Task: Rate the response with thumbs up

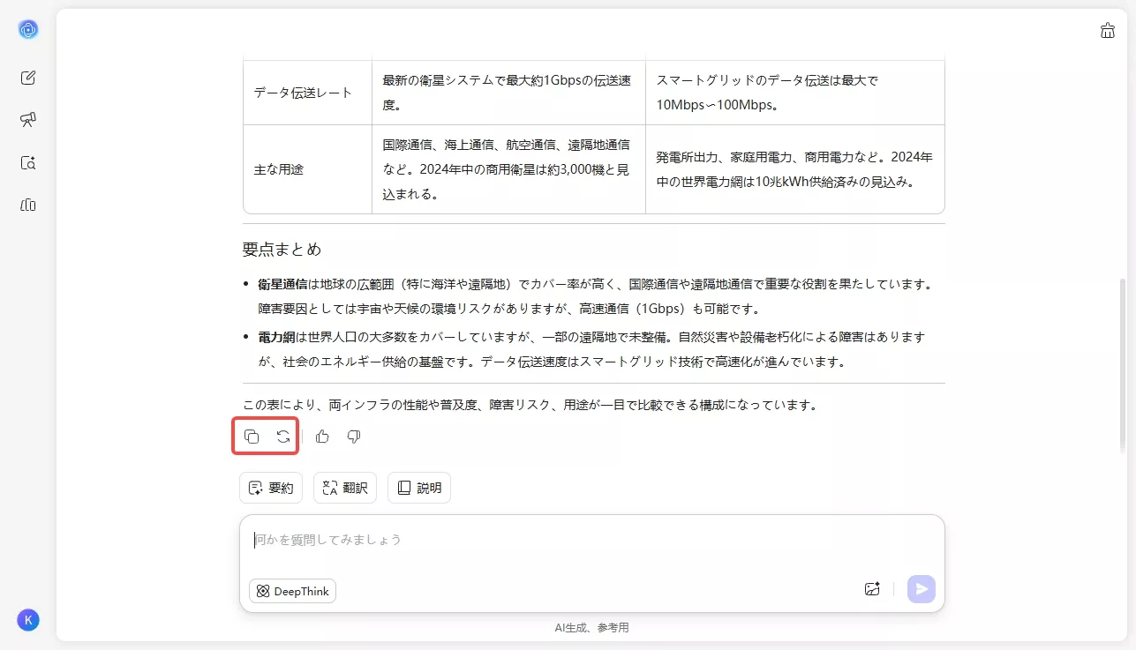Action: point(321,436)
